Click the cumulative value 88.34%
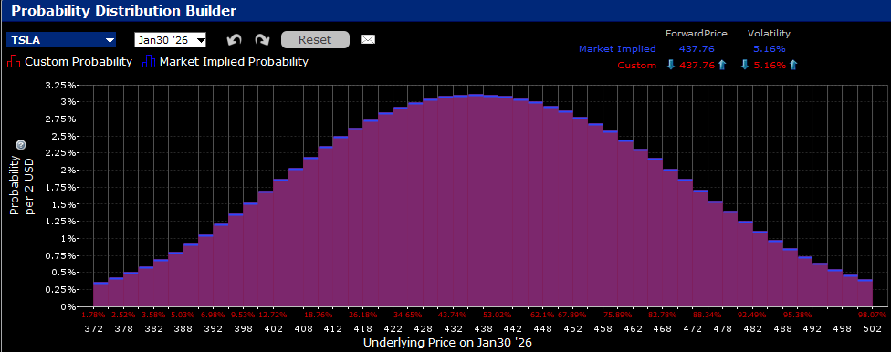Image resolution: width=891 pixels, height=352 pixels. click(708, 315)
